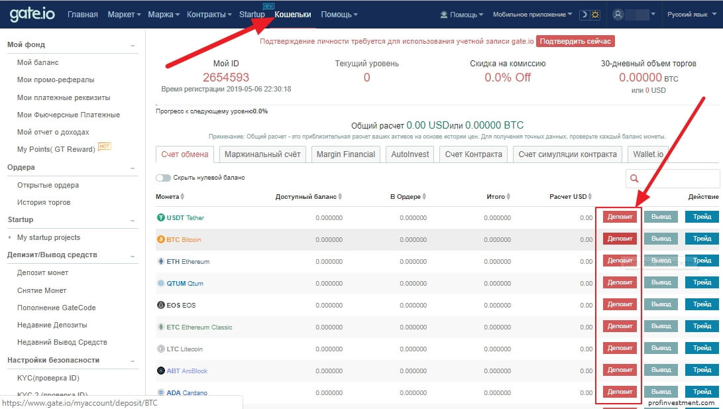Collapse the Депозит/Вывод средств section
Screen dimensions: 723x409
pyautogui.click(x=133, y=255)
